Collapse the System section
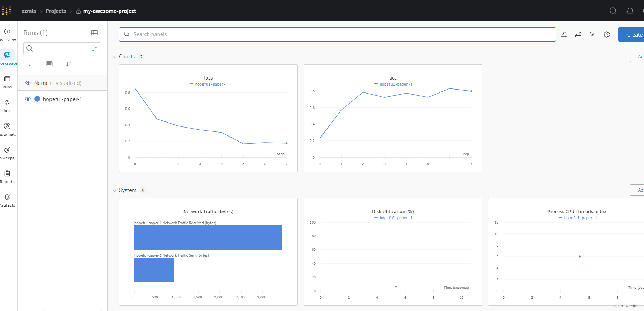This screenshot has width=644, height=311. tap(115, 191)
